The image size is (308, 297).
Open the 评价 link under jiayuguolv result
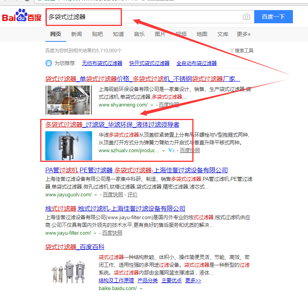[132, 194]
